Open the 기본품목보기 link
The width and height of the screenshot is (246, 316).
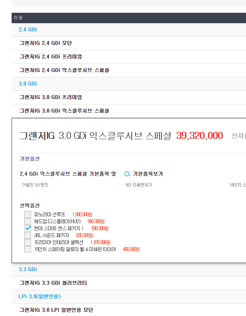148,174
